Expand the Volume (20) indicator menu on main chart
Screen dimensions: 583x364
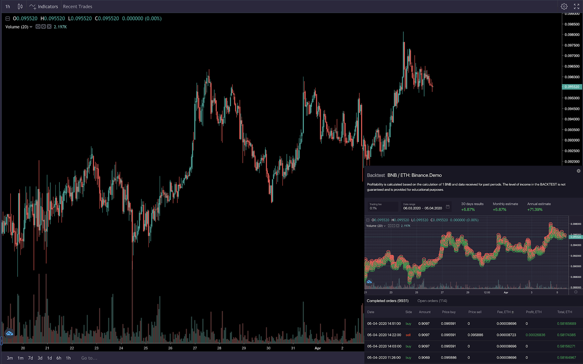click(31, 27)
